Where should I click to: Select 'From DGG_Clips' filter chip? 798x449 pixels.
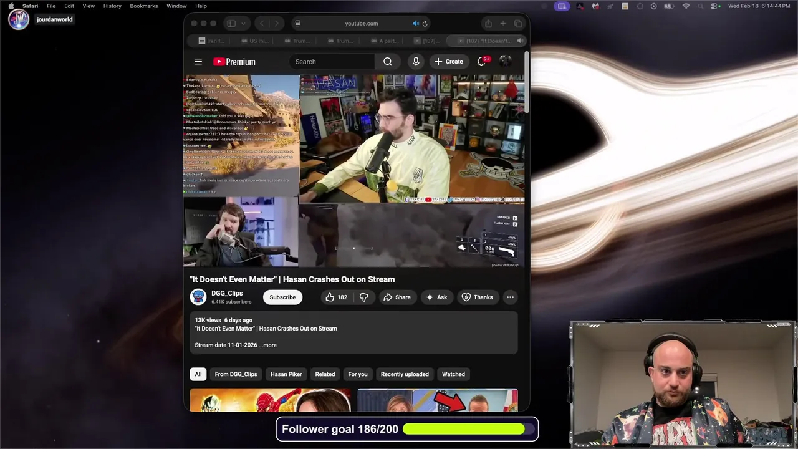point(236,374)
